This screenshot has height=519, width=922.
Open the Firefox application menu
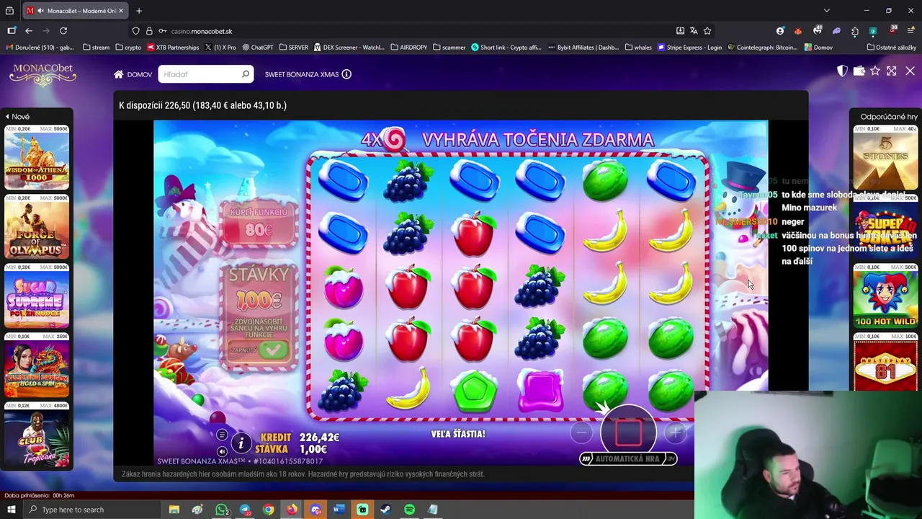click(x=910, y=31)
